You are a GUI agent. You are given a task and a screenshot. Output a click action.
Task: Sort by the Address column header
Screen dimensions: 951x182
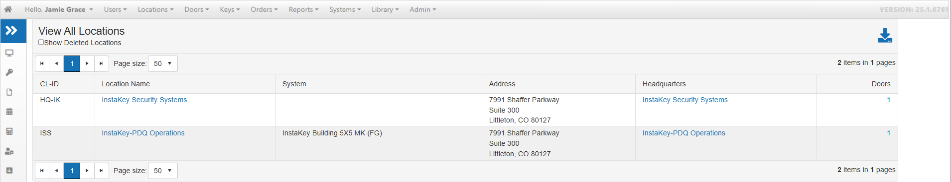pyautogui.click(x=502, y=84)
